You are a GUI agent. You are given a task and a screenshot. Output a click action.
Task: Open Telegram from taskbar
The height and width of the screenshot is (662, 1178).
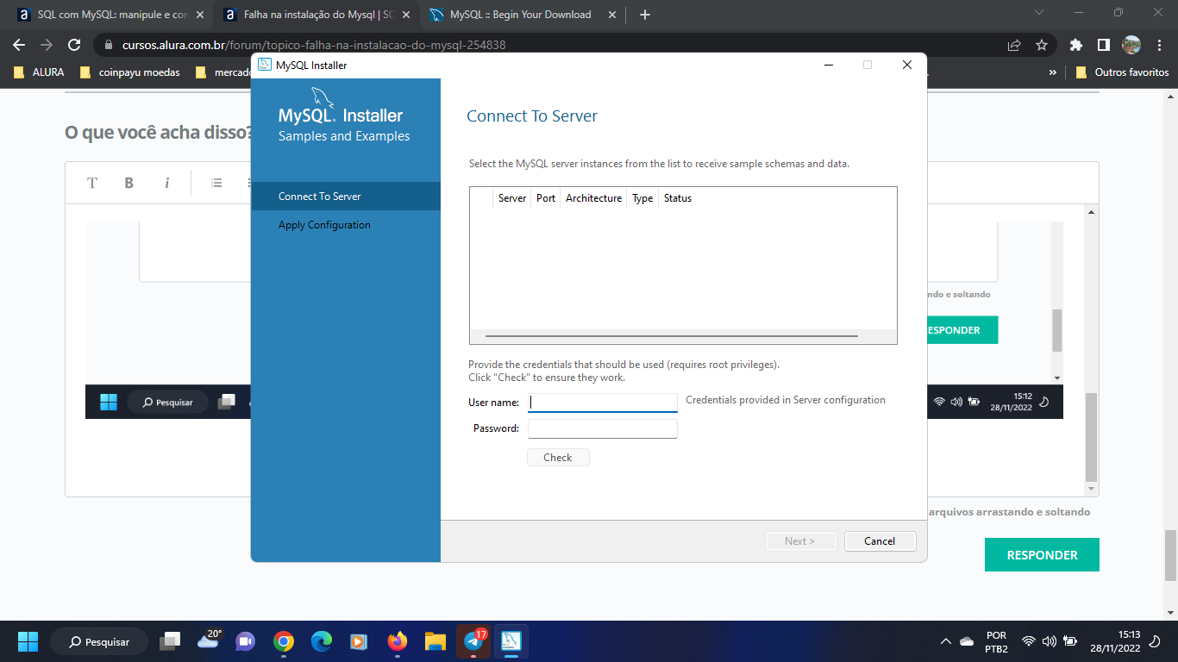[473, 641]
